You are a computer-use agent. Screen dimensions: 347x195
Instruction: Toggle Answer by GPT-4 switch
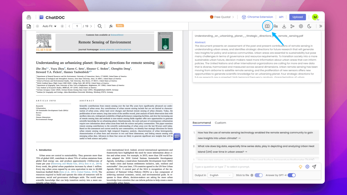(x=292, y=175)
